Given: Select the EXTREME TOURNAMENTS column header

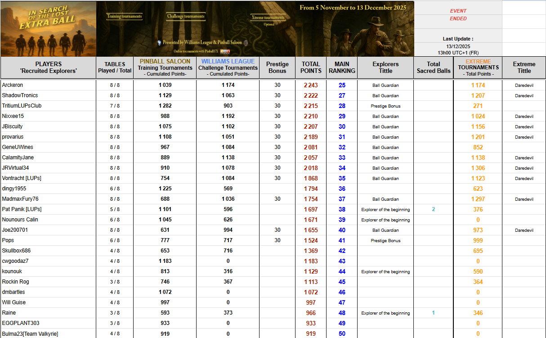Looking at the screenshot, I should 478,68.
